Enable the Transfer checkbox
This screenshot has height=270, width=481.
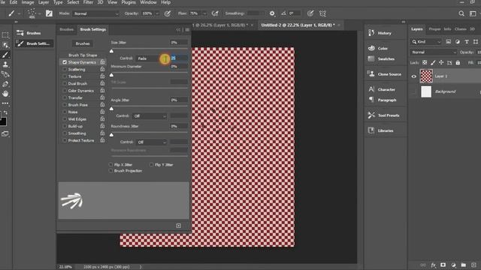[x=65, y=97]
